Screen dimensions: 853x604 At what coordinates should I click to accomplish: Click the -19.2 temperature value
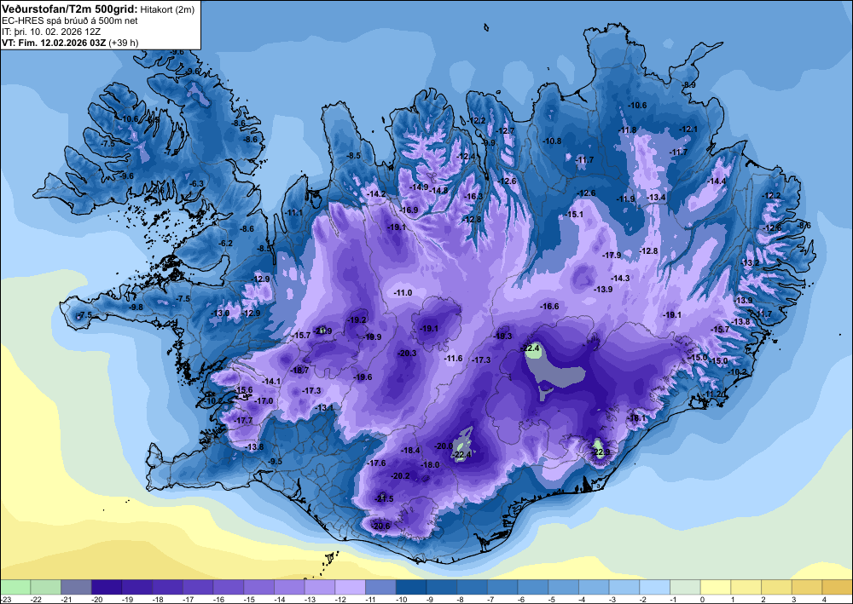[357, 320]
